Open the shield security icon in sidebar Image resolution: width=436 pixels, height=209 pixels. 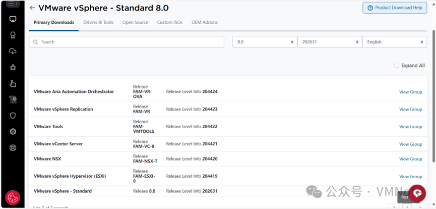[x=13, y=116]
